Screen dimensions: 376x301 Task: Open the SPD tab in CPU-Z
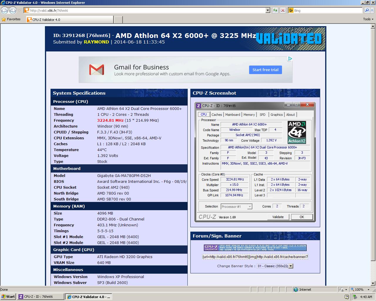[263, 115]
